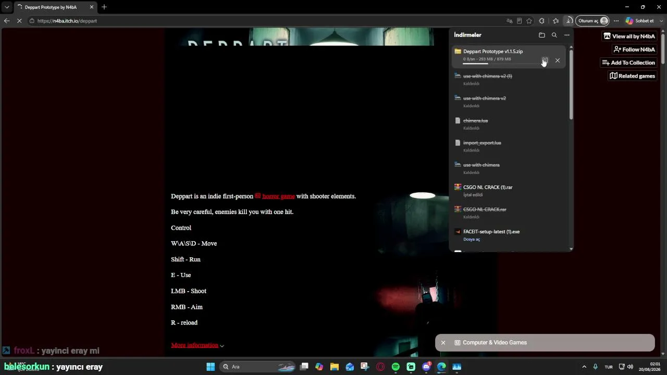
Task: Click CSGO NL CRACK (1).rar entry
Action: [x=488, y=187]
